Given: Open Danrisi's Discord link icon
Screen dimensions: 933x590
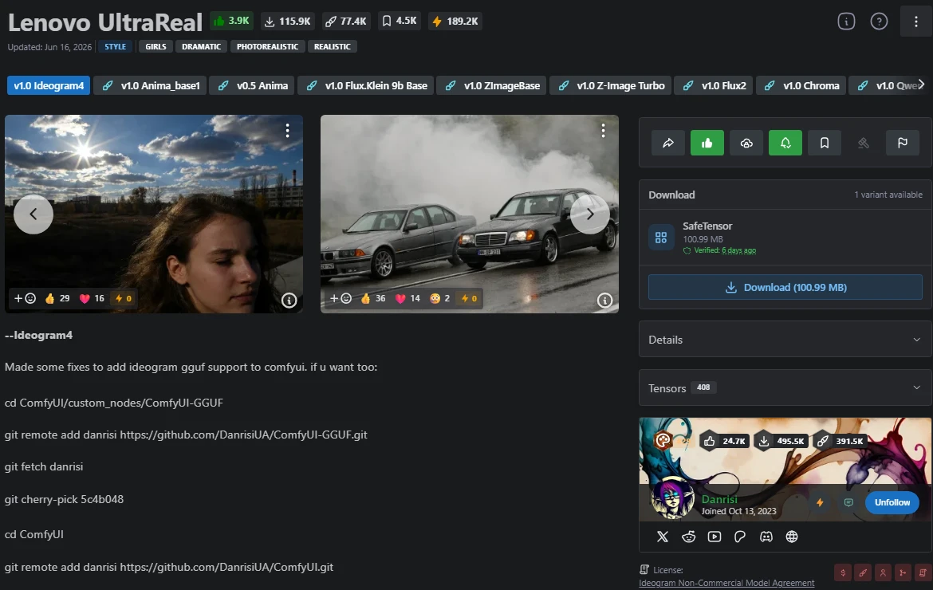Looking at the screenshot, I should (766, 537).
